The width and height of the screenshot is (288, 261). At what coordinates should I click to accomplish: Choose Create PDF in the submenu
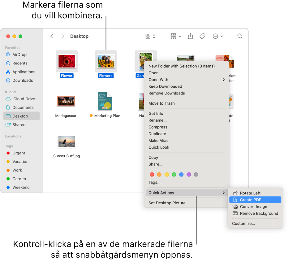click(251, 200)
